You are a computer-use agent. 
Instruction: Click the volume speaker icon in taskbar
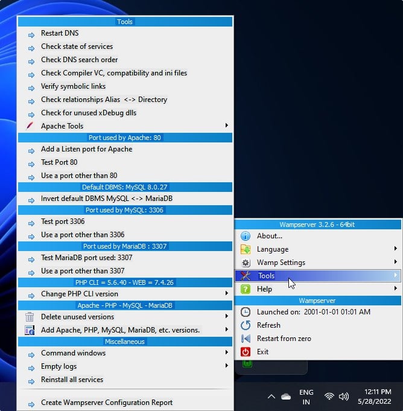(343, 397)
